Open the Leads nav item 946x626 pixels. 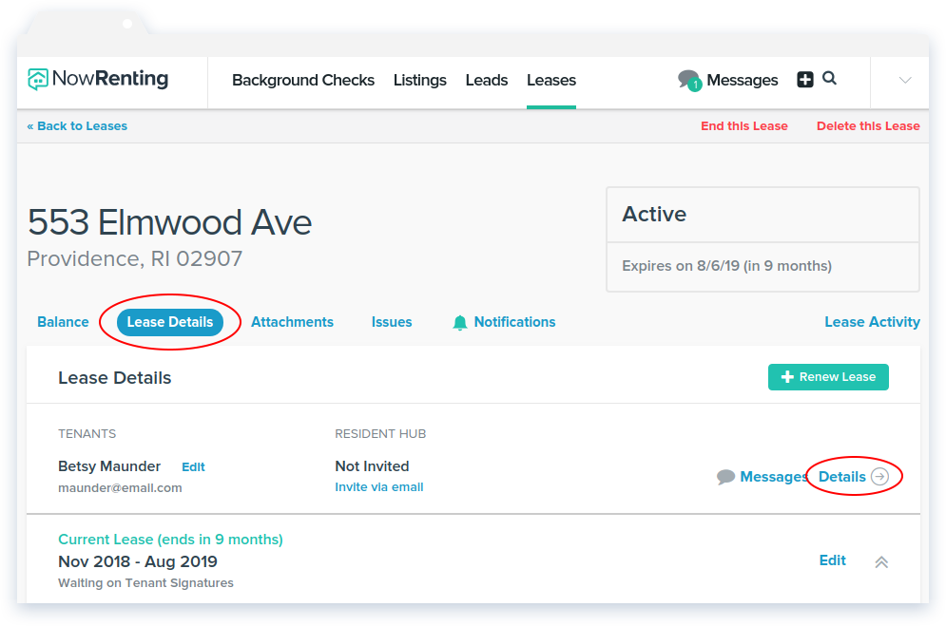486,80
